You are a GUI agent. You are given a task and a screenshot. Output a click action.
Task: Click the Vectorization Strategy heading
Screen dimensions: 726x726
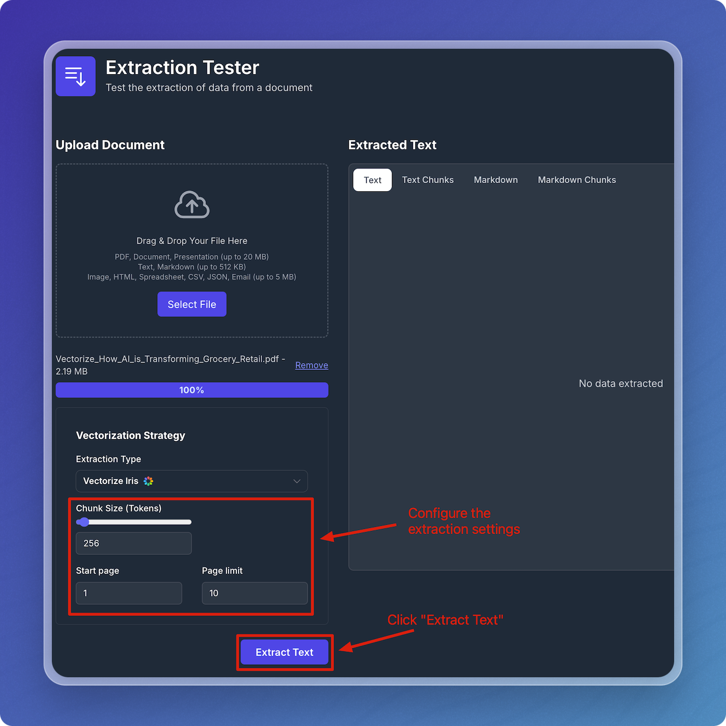point(131,436)
